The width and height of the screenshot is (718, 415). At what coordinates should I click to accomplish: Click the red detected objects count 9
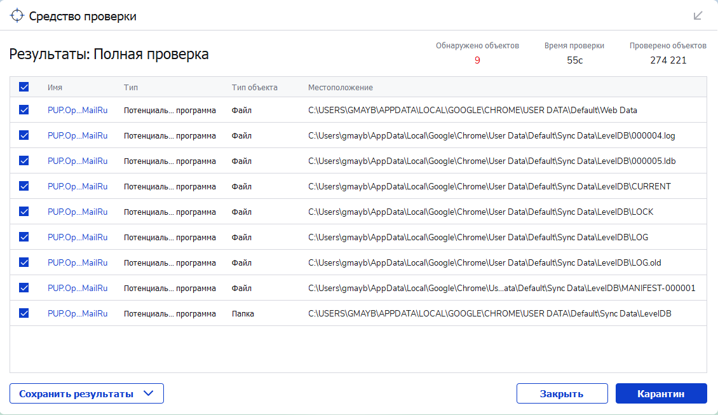click(477, 60)
